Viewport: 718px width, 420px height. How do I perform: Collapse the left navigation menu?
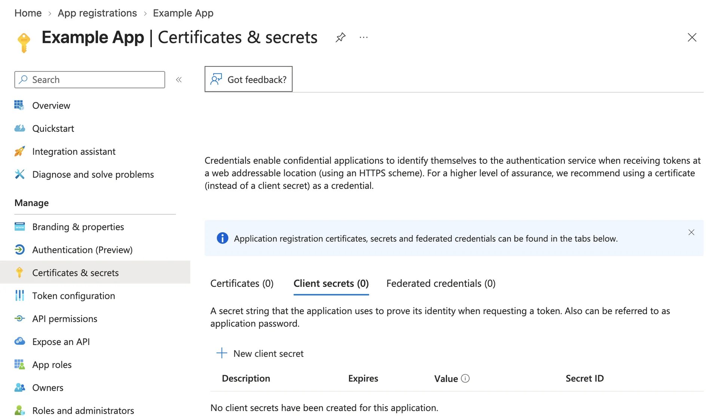(179, 80)
